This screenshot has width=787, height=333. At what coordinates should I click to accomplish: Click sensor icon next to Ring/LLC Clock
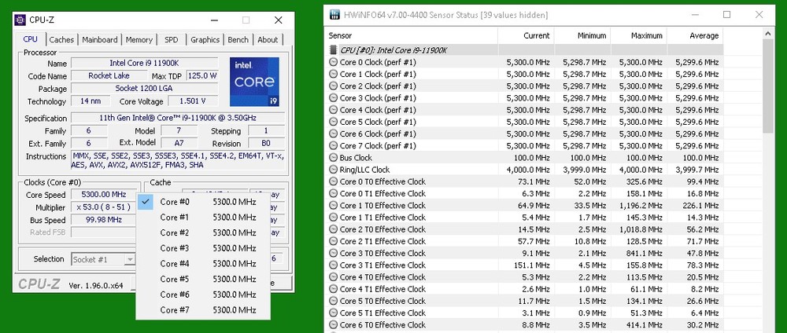point(333,170)
